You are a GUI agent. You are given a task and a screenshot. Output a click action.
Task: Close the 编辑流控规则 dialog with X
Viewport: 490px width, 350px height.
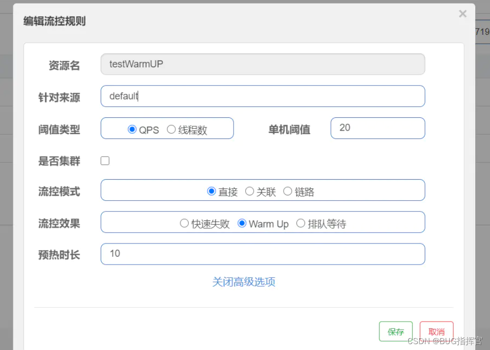click(x=462, y=14)
